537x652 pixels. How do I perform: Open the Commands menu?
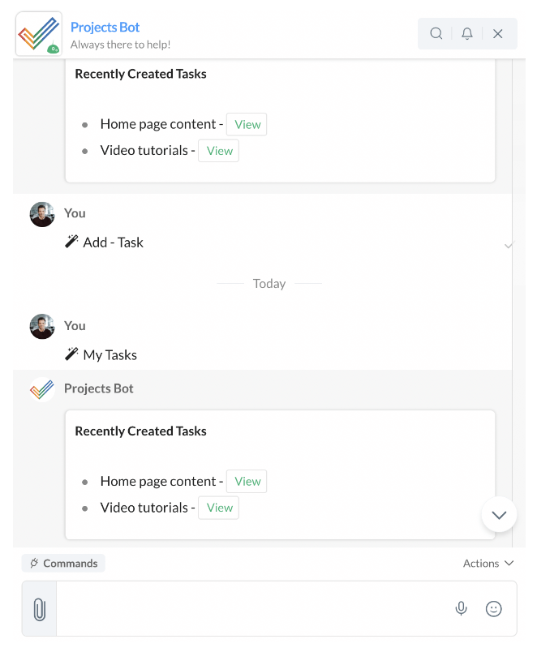(x=64, y=563)
